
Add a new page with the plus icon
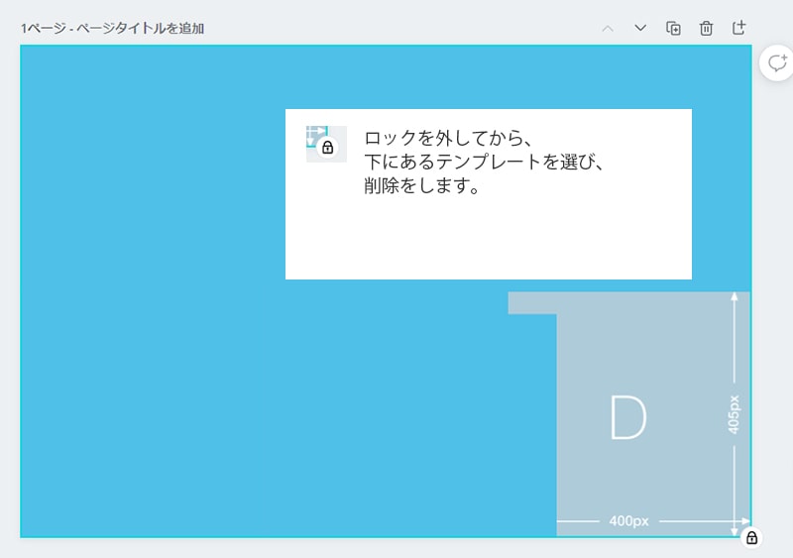click(738, 28)
